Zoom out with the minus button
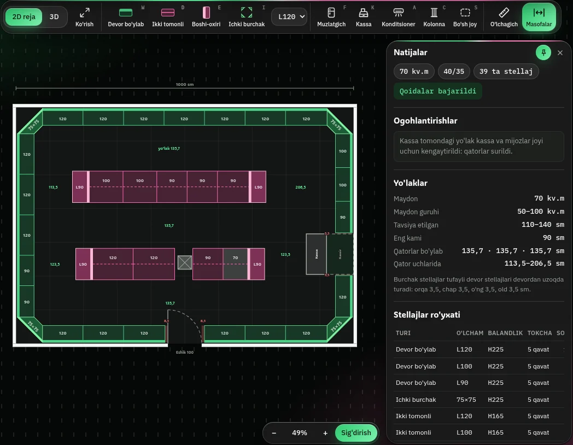 [274, 433]
